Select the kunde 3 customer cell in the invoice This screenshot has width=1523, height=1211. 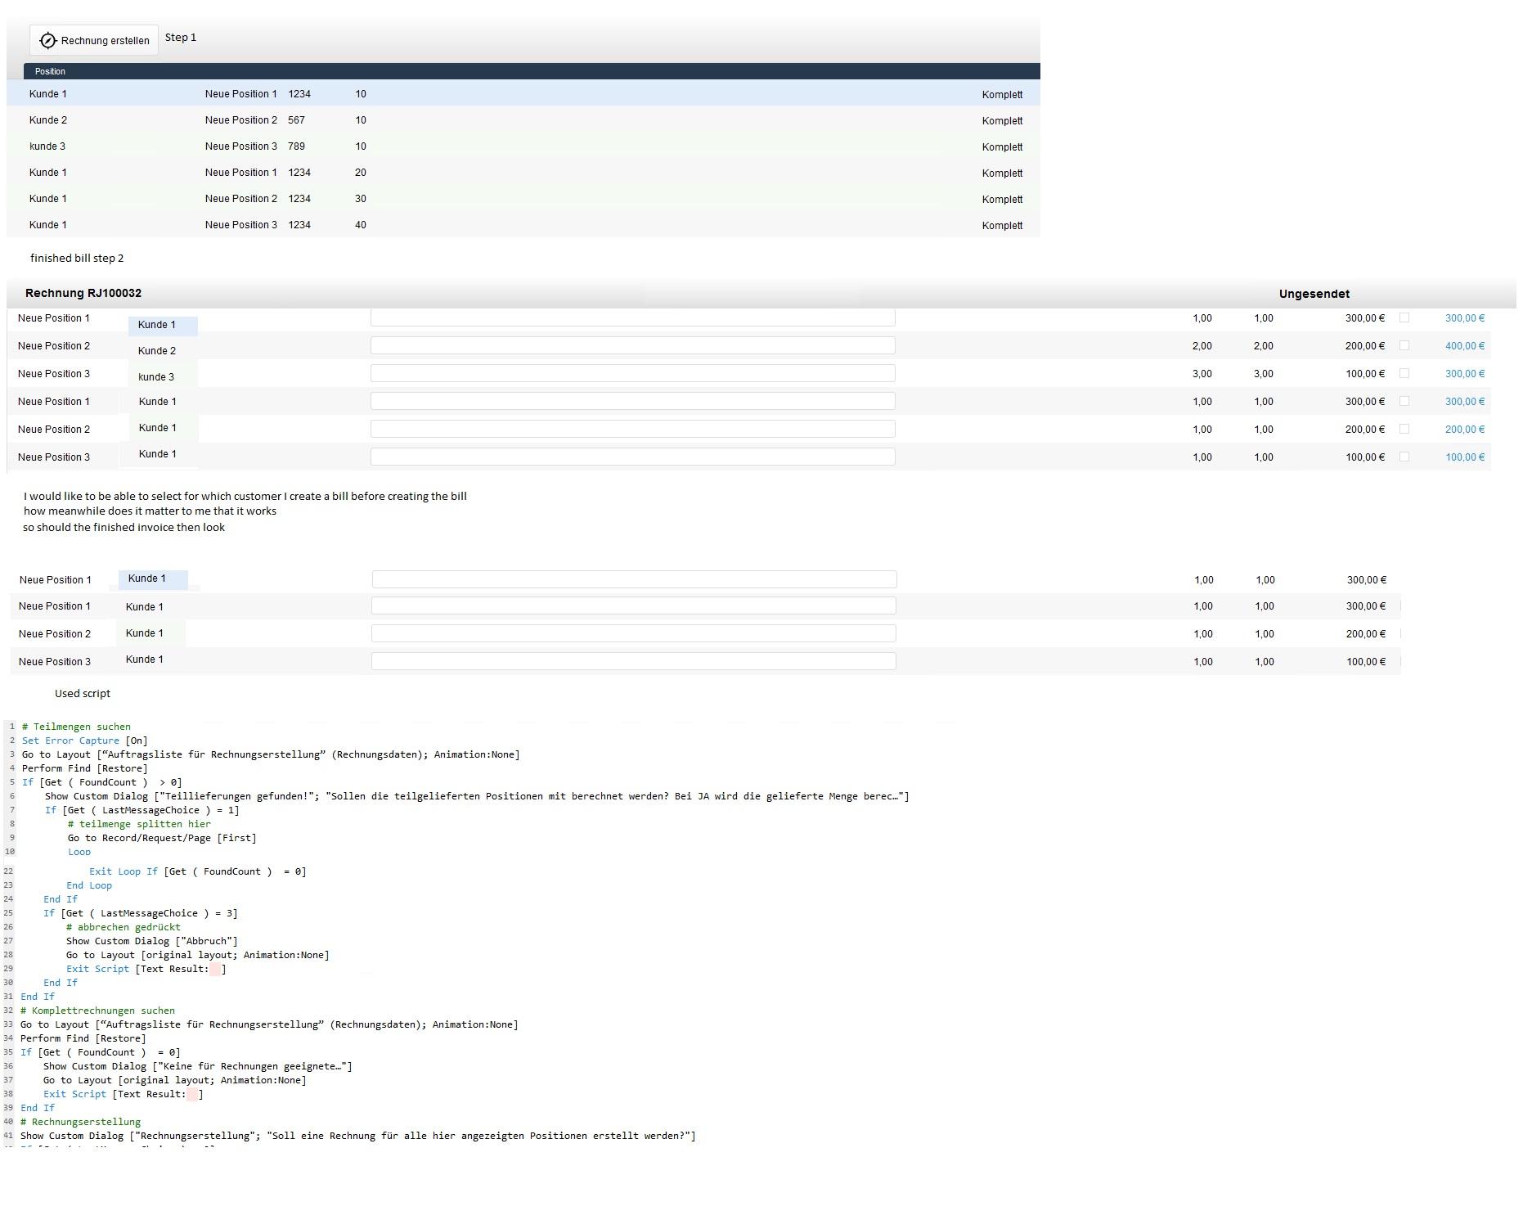click(156, 377)
